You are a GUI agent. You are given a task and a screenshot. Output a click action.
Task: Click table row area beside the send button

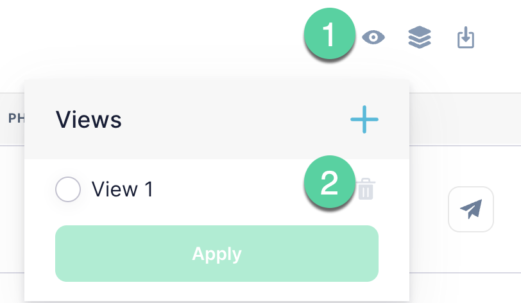[x=429, y=209]
